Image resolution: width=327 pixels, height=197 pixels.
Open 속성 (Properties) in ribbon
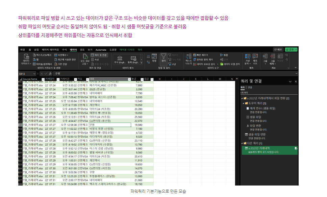click(95, 60)
